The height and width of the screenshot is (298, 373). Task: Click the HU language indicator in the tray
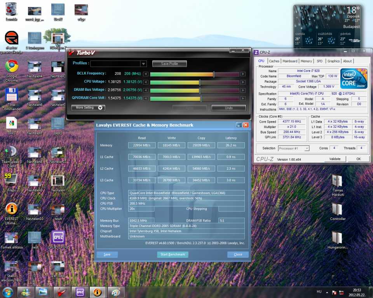(x=319, y=291)
